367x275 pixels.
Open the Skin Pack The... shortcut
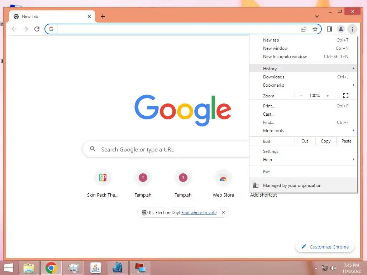pos(103,184)
